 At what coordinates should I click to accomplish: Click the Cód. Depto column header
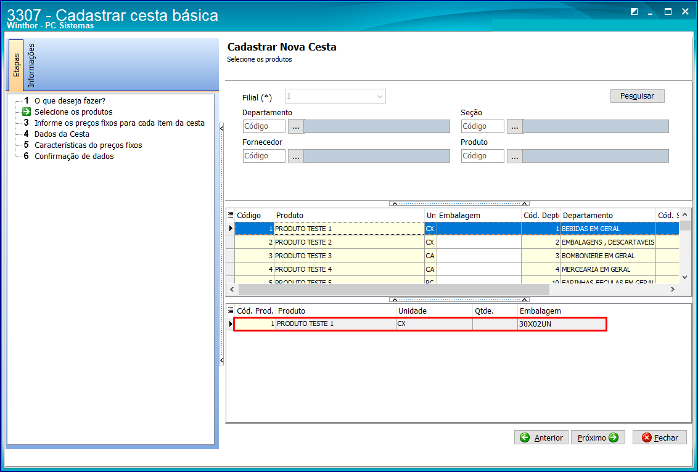pos(541,215)
